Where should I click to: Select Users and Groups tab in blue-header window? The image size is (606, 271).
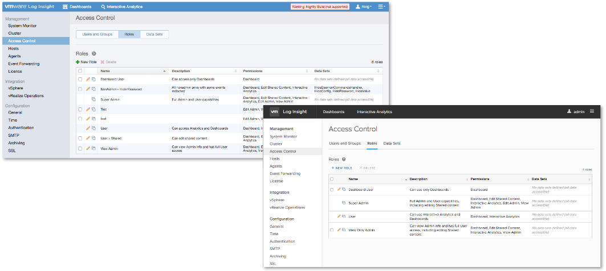click(97, 34)
